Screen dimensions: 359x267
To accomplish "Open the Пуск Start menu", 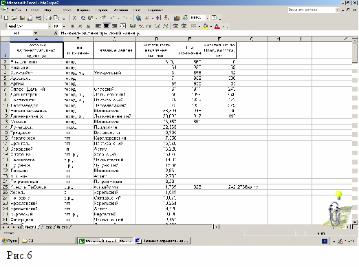I will [x=10, y=241].
